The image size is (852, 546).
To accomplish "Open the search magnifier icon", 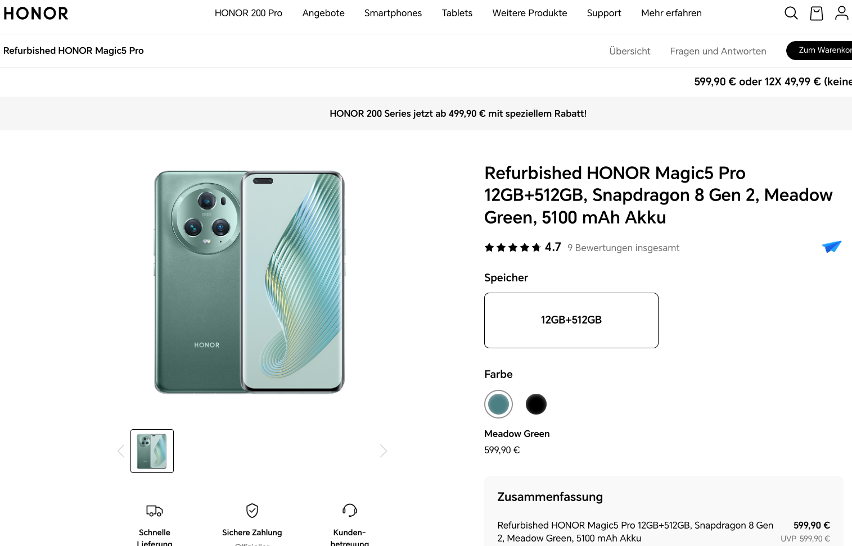I will tap(791, 13).
